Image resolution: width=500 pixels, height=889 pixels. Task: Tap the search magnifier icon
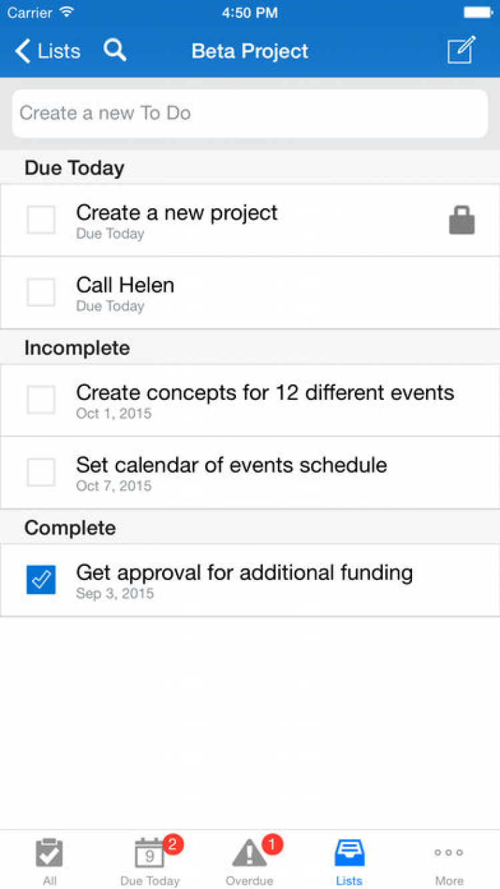tap(115, 51)
